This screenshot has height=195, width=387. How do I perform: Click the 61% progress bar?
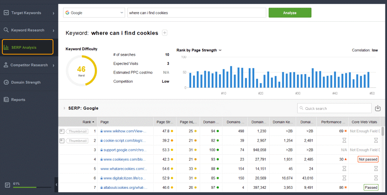tap(33, 187)
